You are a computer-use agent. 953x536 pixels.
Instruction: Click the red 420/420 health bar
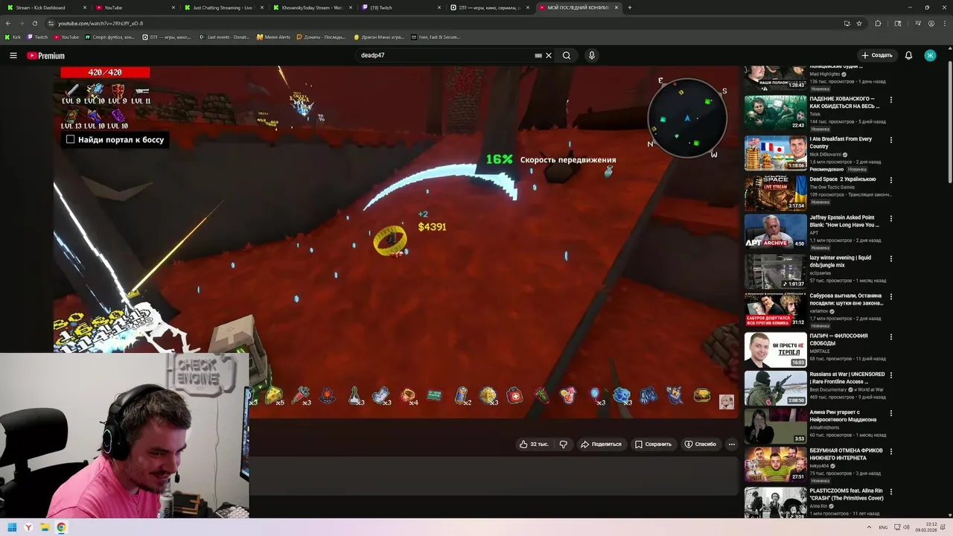click(105, 72)
